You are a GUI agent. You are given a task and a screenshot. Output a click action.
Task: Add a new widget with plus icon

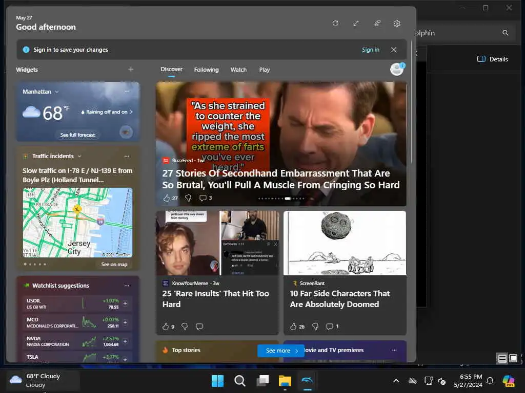(131, 69)
